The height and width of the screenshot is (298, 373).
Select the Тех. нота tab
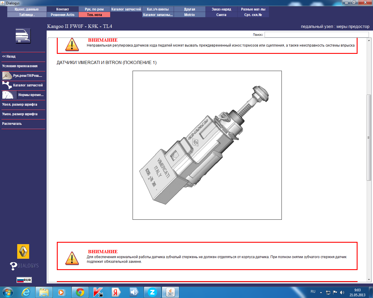coord(94,15)
